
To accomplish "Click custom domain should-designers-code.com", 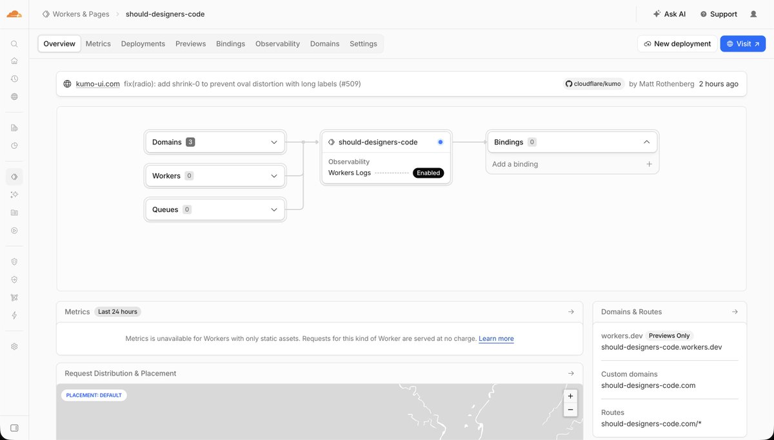I will 648,386.
